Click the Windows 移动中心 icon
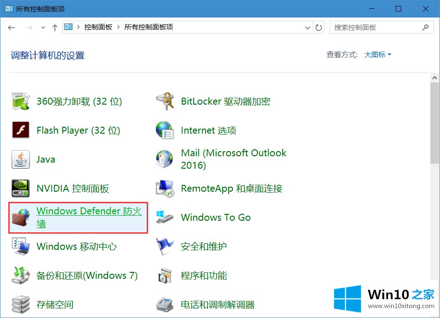 coord(21,247)
